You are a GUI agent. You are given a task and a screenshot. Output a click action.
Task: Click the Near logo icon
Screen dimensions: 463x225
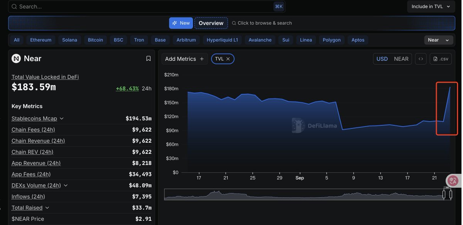(16, 59)
